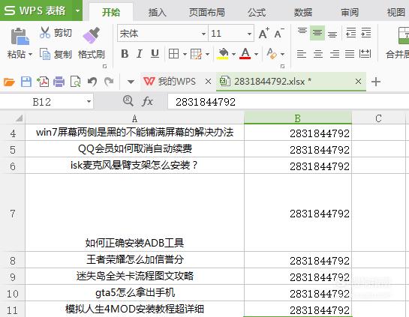Open print preview icon

click(x=76, y=82)
